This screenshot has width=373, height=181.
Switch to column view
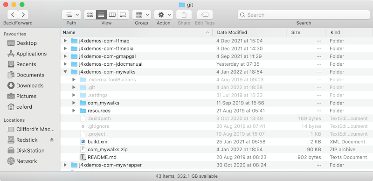112,15
